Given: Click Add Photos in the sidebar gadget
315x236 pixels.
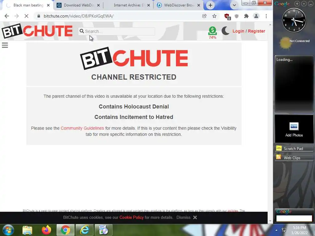Looking at the screenshot, I should click(x=294, y=129).
